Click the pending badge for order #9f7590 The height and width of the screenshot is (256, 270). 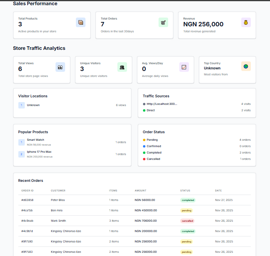tap(187, 242)
